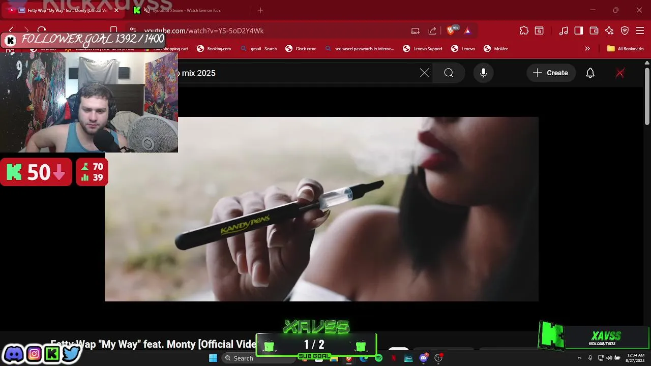Click the install app icon in address bar

pyautogui.click(x=416, y=30)
